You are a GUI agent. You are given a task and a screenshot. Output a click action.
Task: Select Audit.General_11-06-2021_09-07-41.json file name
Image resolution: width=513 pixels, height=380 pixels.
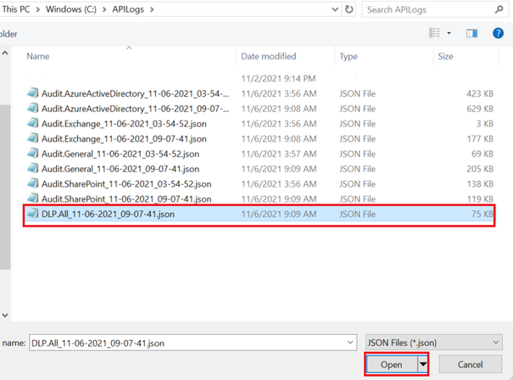click(x=120, y=169)
